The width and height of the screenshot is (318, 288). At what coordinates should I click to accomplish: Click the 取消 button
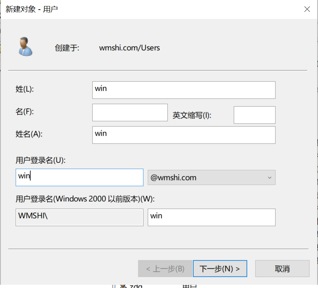coord(282,269)
